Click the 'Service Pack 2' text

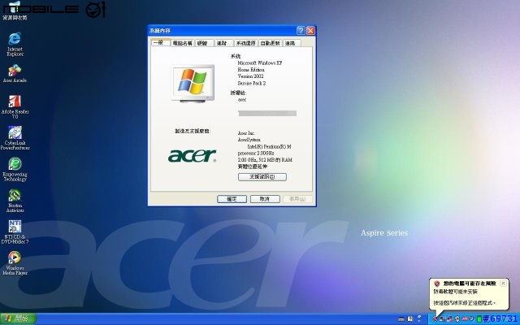pyautogui.click(x=251, y=83)
